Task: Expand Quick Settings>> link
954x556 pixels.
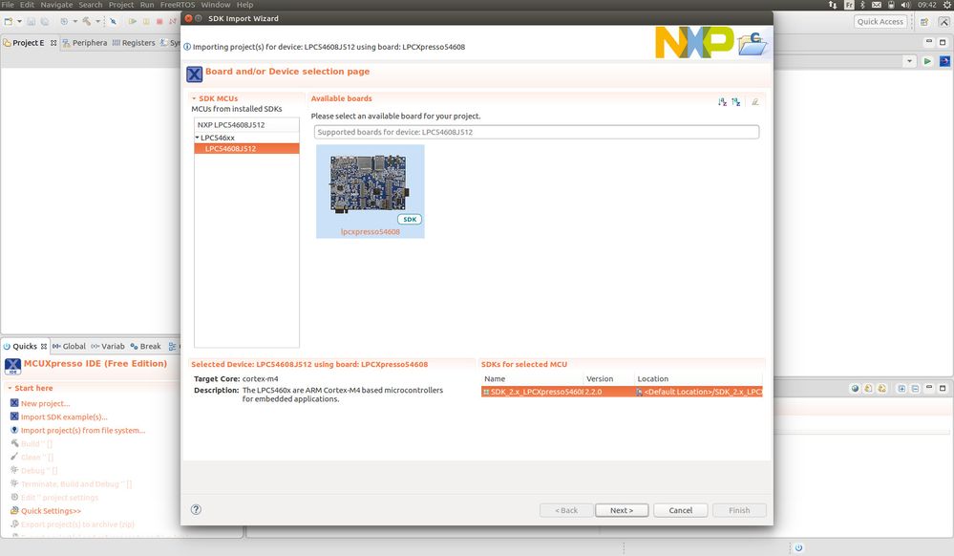Action: click(51, 510)
